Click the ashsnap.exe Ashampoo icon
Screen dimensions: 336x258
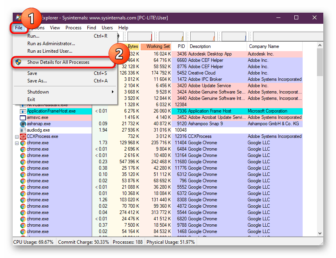(23, 124)
